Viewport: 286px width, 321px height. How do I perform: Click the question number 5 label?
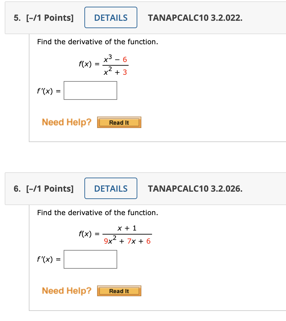pos(16,18)
